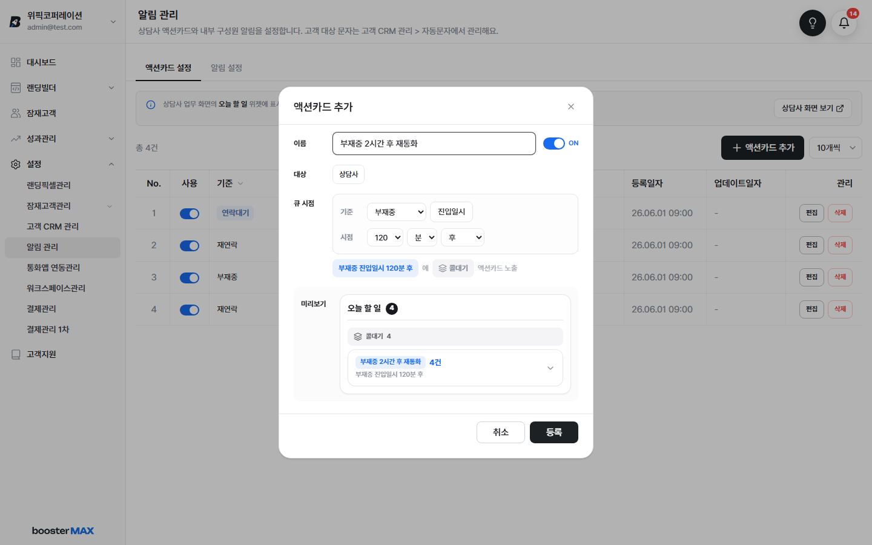Close the 액션카드 추가 dialog with X
The height and width of the screenshot is (545, 872).
pos(571,107)
